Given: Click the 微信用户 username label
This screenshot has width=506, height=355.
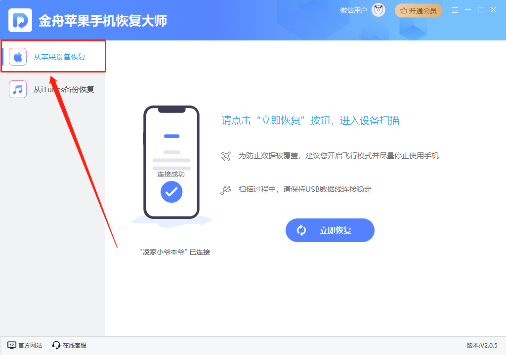Looking at the screenshot, I should click(354, 11).
